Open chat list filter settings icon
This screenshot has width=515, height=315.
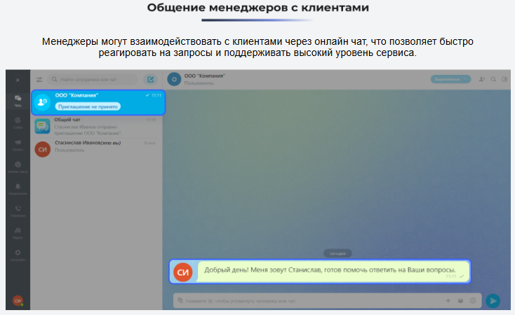click(39, 80)
